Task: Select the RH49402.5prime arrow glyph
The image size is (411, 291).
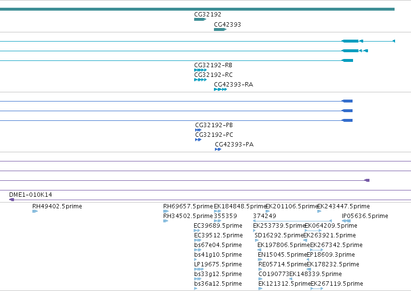Action: (x=35, y=211)
